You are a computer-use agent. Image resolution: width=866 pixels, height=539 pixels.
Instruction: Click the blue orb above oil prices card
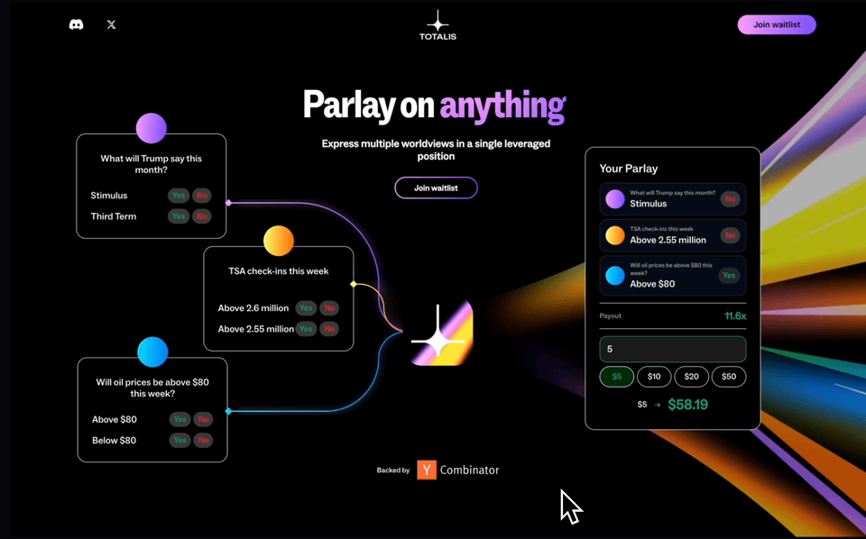pos(152,352)
